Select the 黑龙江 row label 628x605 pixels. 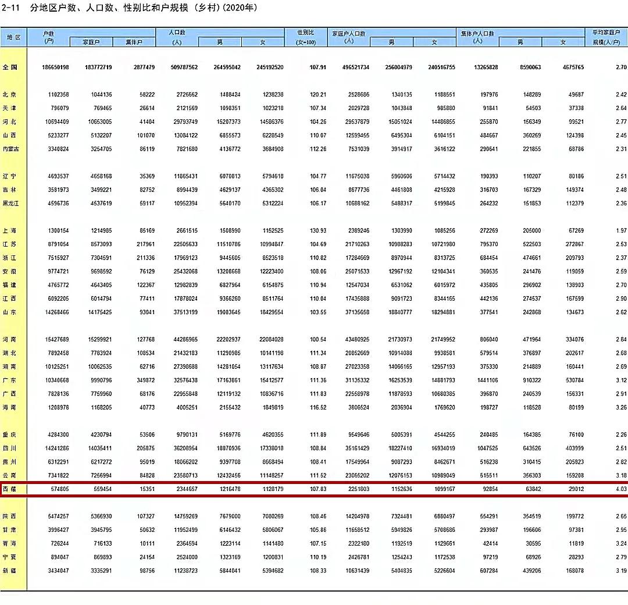tap(11, 204)
